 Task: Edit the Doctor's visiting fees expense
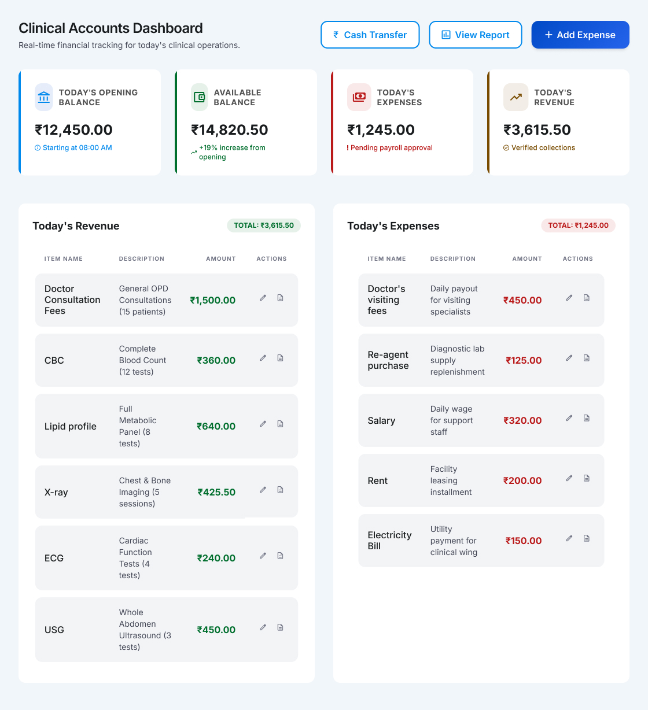569,298
